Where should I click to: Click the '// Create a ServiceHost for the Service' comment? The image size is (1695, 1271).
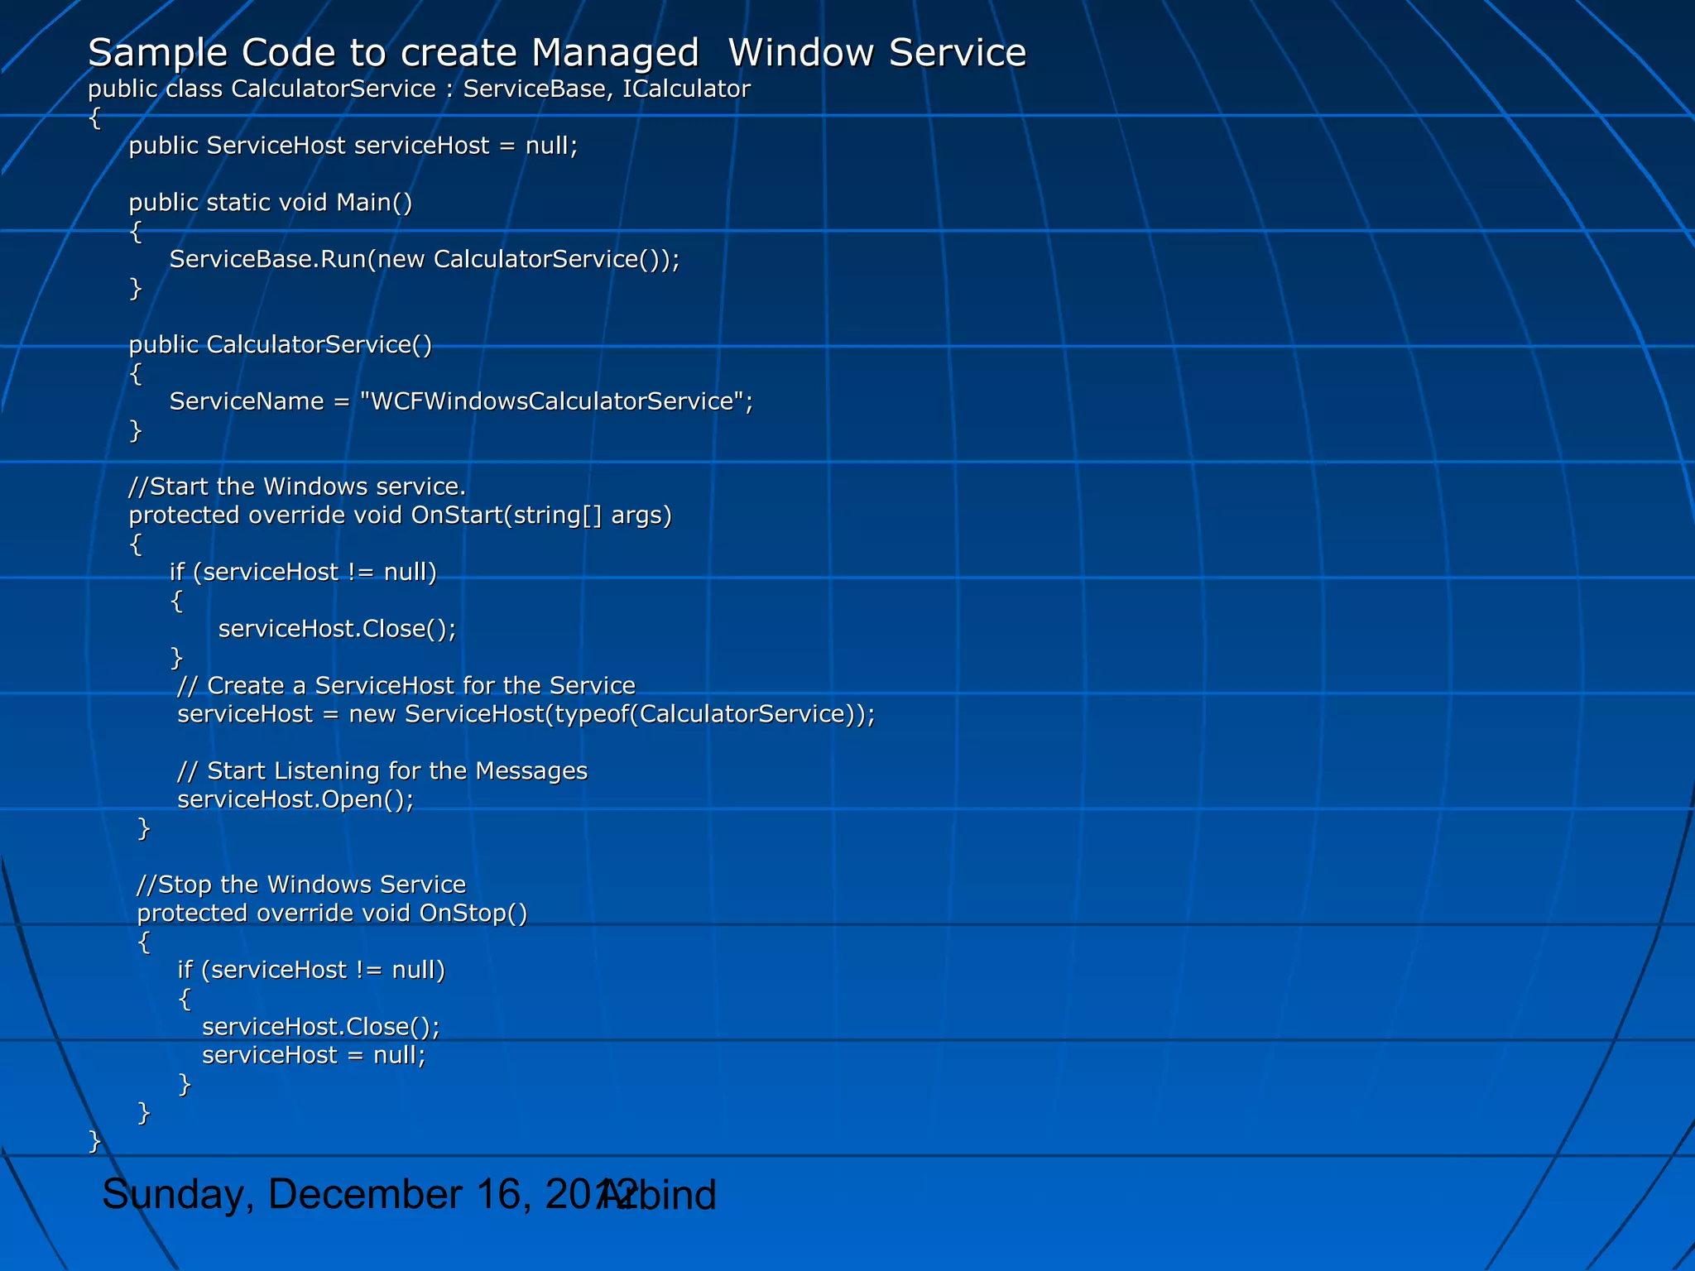tap(406, 686)
